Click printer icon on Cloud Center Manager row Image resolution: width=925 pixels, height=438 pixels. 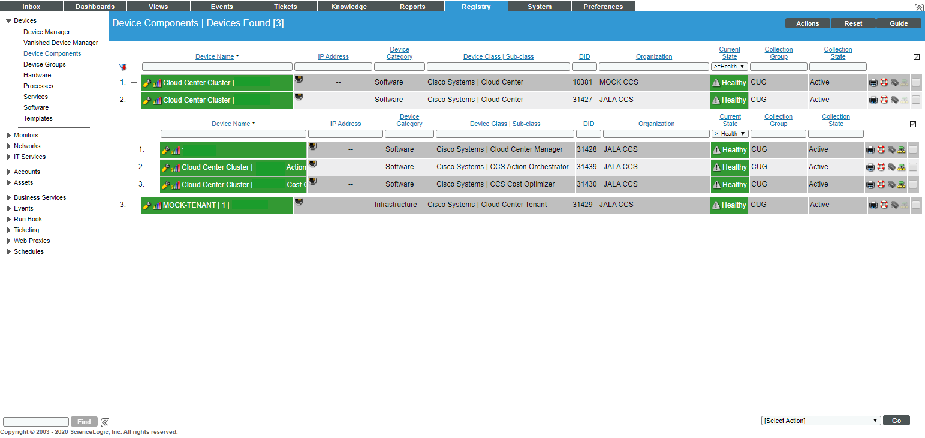(870, 150)
